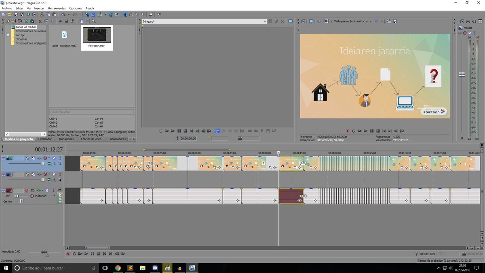Arm audio track 3 for recording

click(x=26, y=190)
